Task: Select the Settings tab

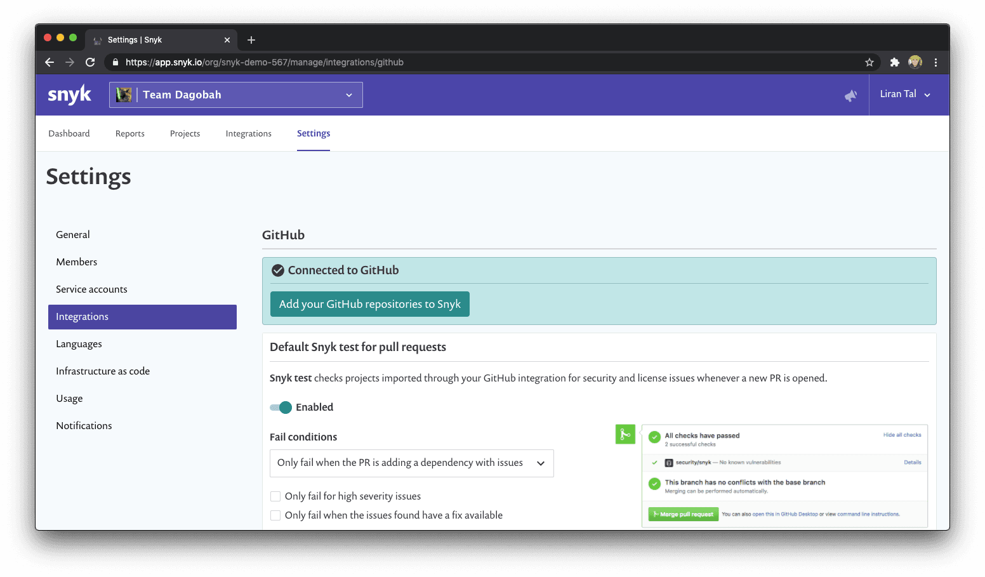Action: (314, 133)
